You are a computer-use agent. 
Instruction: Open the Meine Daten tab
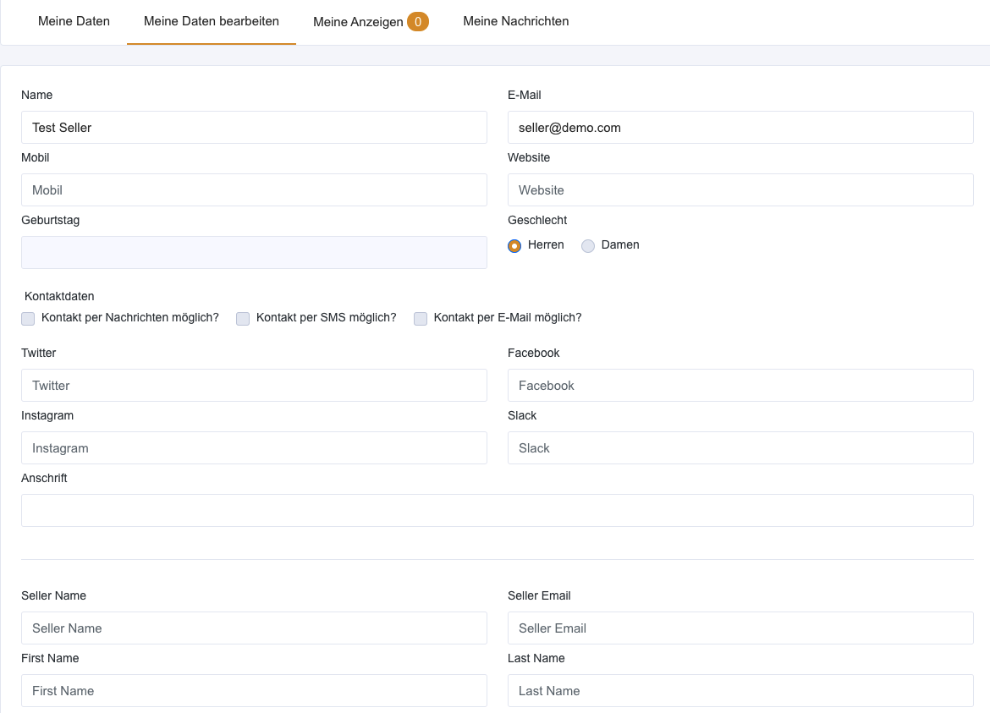[x=74, y=21]
